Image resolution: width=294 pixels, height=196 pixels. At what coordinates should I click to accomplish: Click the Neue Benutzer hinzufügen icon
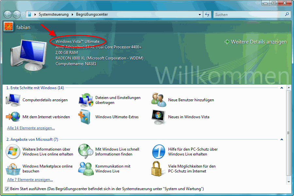[x=158, y=100]
